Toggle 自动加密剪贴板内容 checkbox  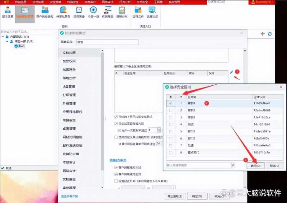[116, 123]
